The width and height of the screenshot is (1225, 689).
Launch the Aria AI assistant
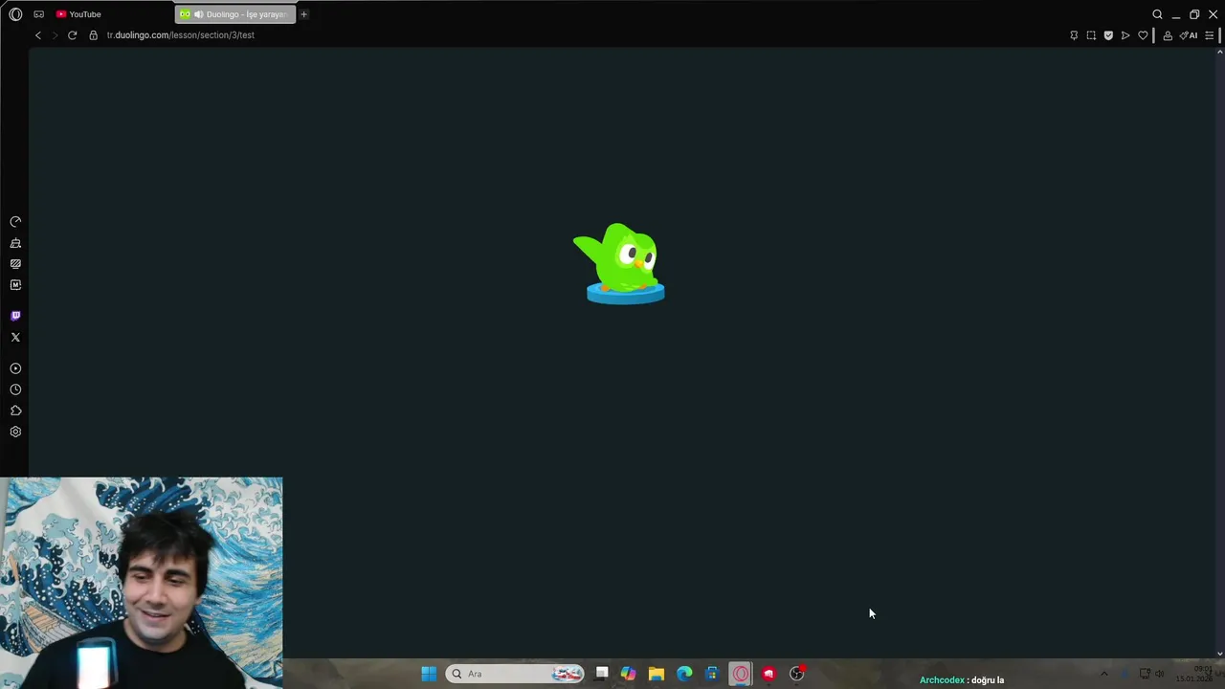click(1189, 35)
